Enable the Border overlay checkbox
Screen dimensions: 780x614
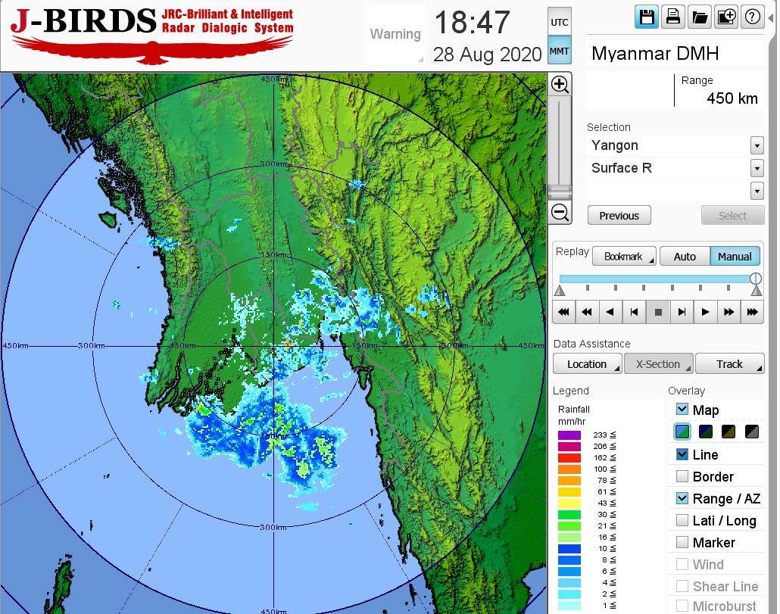pos(682,476)
